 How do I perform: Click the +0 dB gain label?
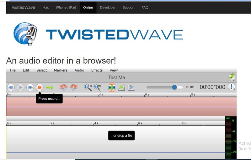pyautogui.click(x=190, y=87)
